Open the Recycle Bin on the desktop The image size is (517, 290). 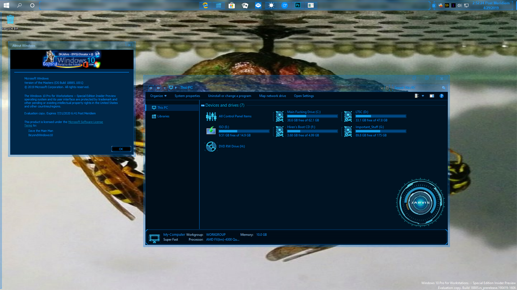10,20
